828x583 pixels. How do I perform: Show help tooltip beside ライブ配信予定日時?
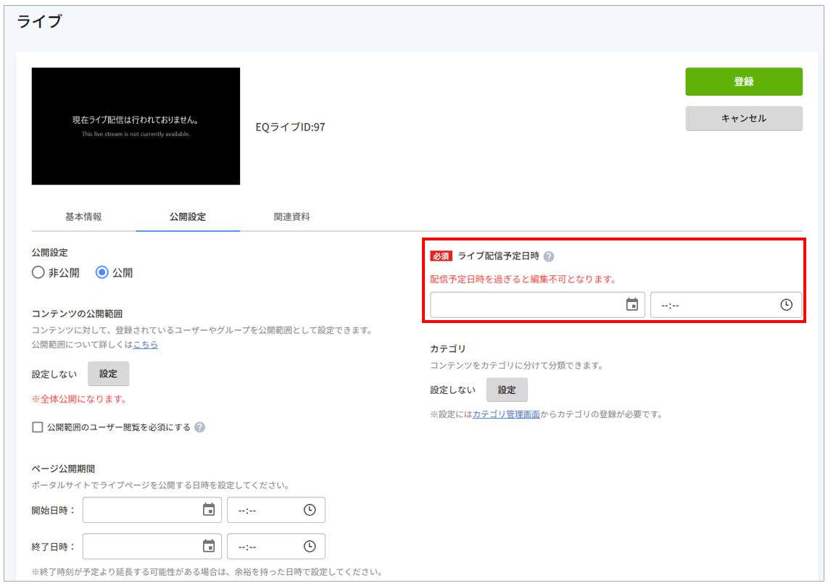(x=549, y=256)
